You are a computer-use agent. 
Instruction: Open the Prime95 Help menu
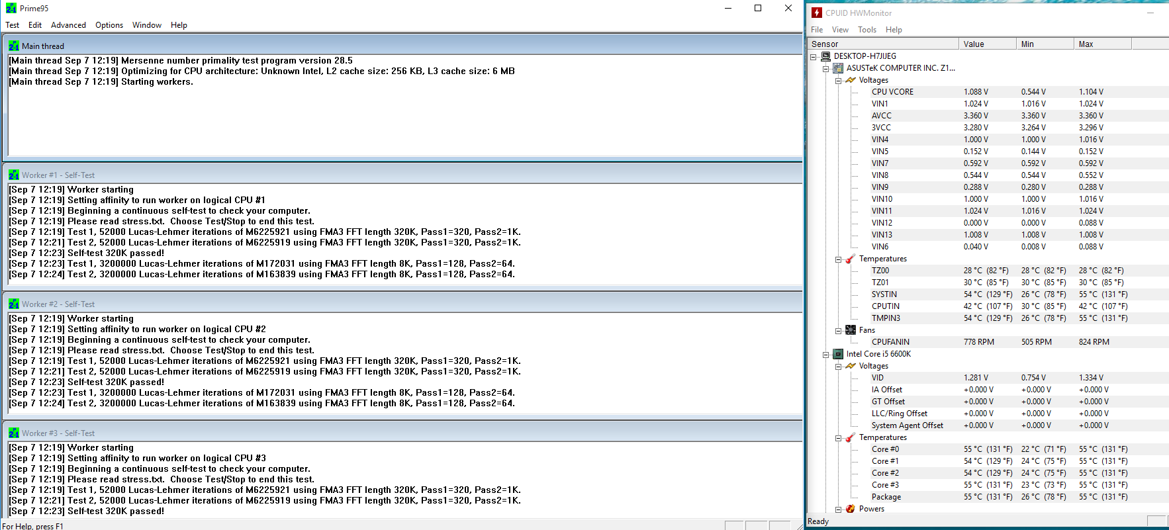pyautogui.click(x=179, y=25)
